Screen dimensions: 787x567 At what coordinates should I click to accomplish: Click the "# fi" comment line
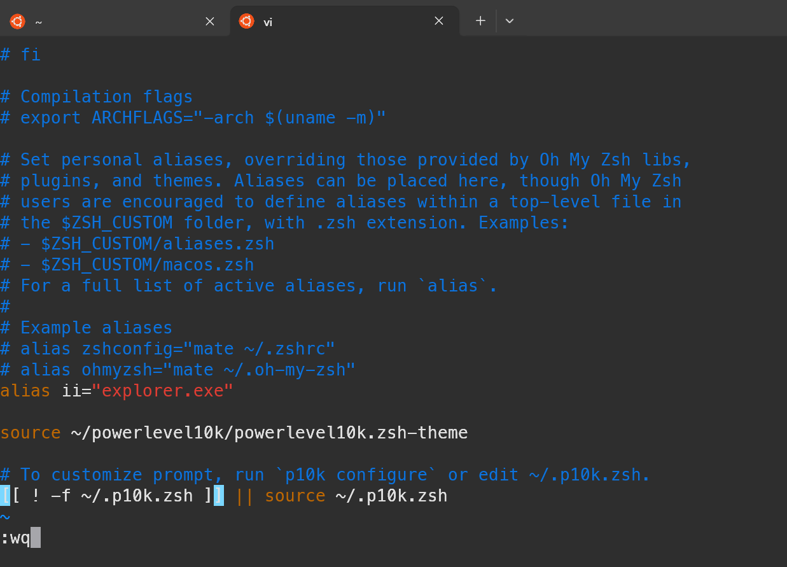click(20, 55)
